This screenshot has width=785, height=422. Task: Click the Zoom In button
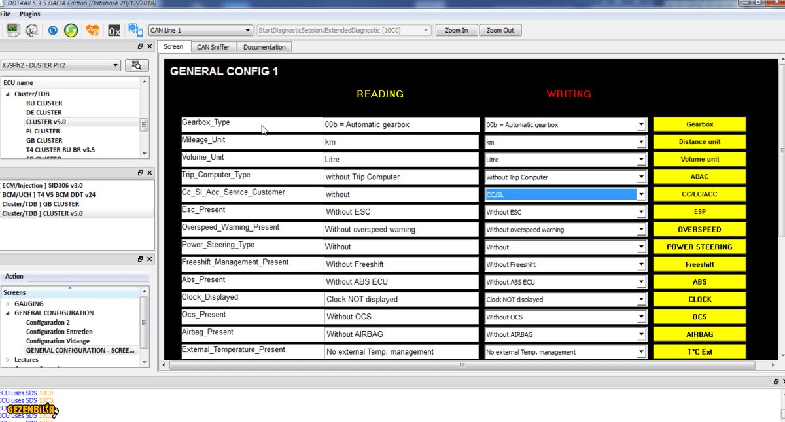457,30
